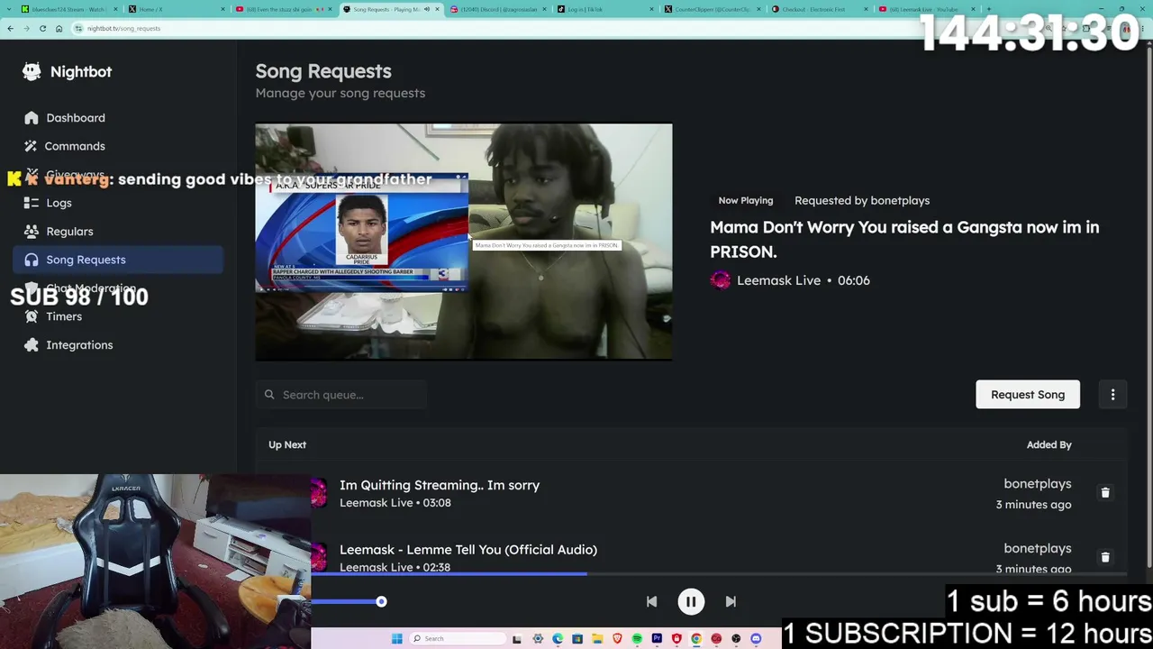Open Discord from the taskbar
The image size is (1153, 649).
(756, 639)
